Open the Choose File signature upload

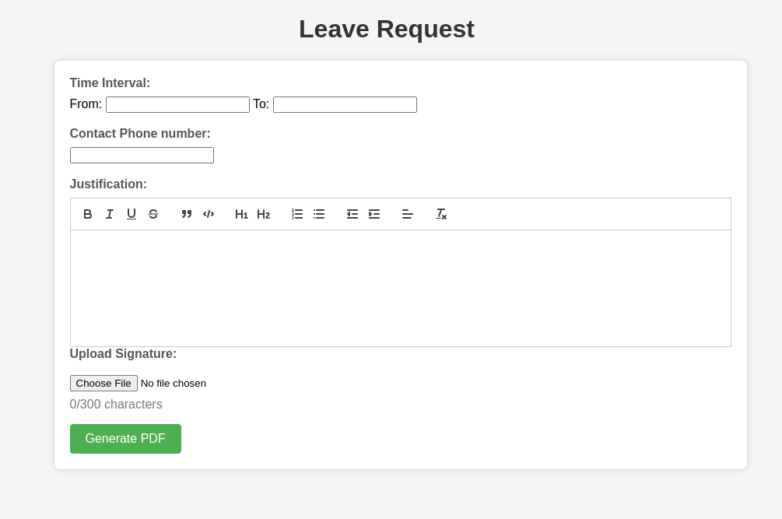coord(103,383)
